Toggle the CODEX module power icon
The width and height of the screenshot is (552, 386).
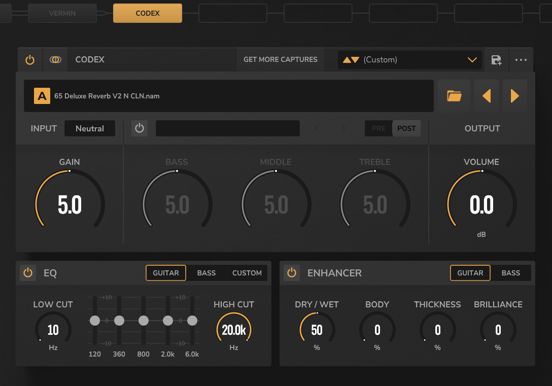tap(30, 60)
